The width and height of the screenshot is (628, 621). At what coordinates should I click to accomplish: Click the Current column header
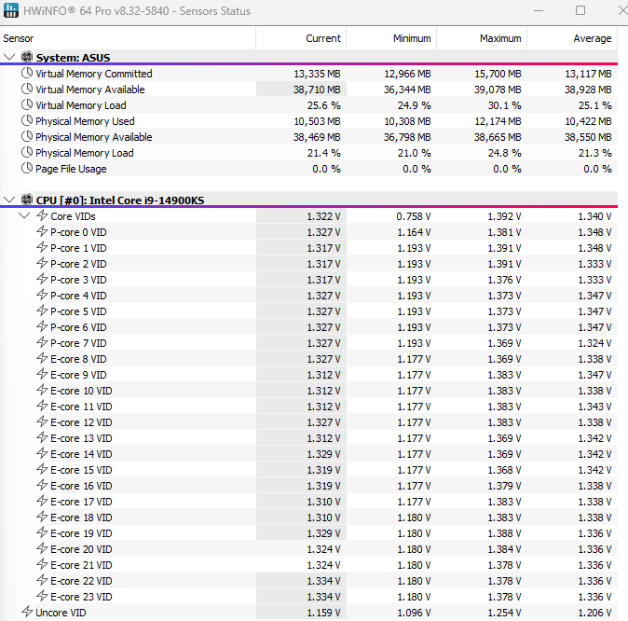(x=301, y=38)
